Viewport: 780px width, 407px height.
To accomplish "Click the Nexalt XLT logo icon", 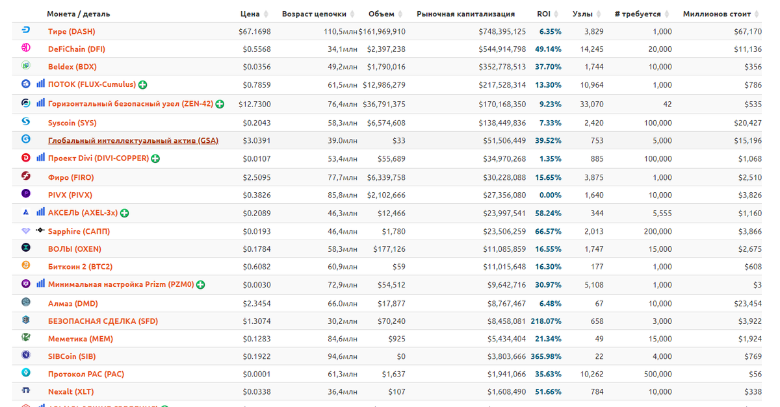I will point(26,390).
